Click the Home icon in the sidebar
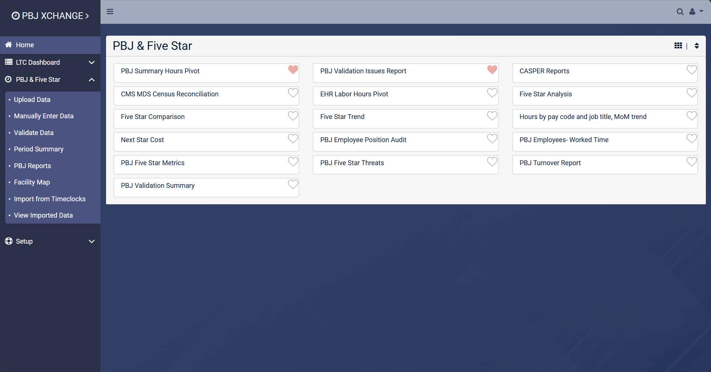The height and width of the screenshot is (372, 711). pos(9,45)
